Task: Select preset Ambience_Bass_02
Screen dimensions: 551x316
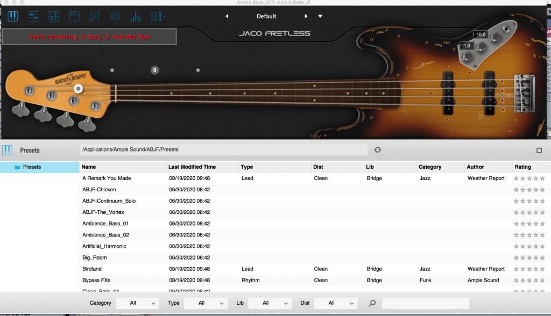Action: pyautogui.click(x=105, y=235)
